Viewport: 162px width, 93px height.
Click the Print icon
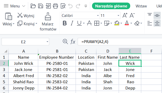[56, 6]
